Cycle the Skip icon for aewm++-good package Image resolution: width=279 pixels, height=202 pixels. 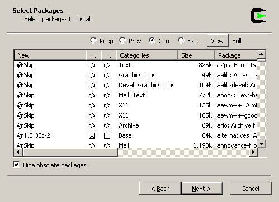tap(20, 115)
